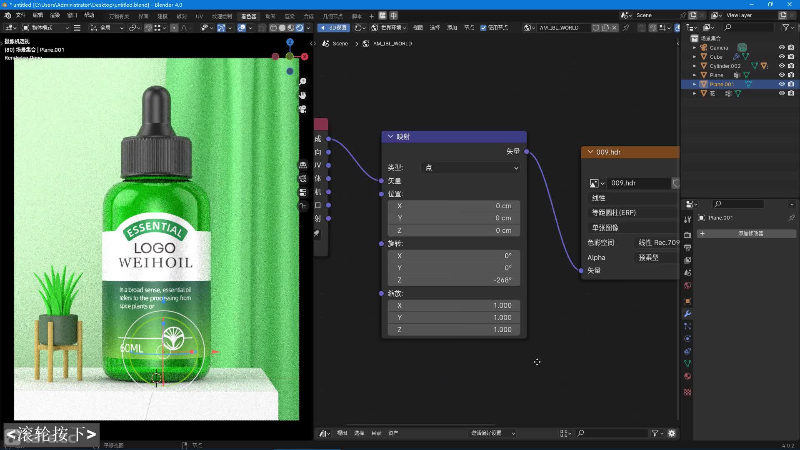Open the Object Data green triangle tab
800x450 pixels.
point(687,363)
